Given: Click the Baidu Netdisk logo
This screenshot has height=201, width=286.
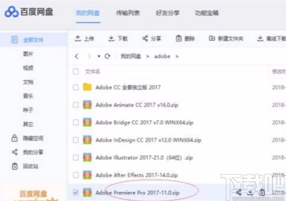Looking at the screenshot, I should tap(29, 12).
